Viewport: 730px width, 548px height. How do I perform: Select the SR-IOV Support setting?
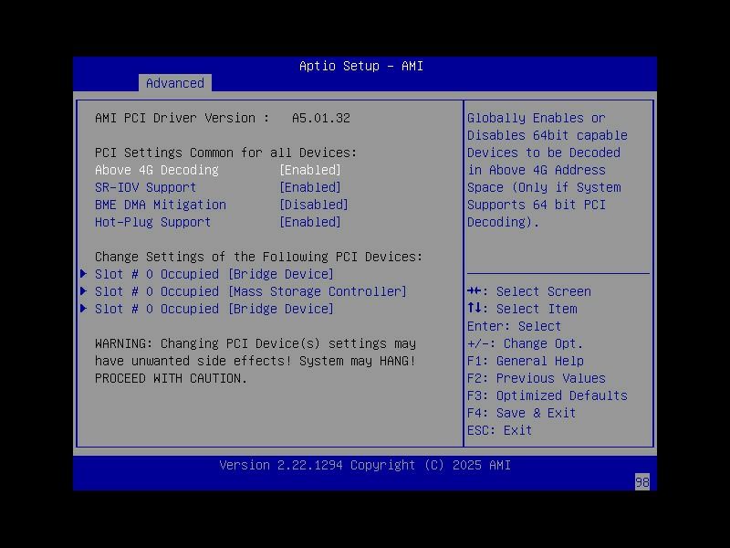click(x=145, y=187)
